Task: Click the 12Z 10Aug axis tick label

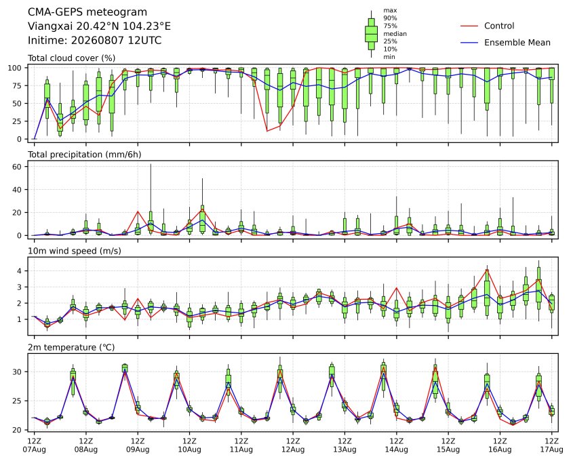Action: [x=189, y=445]
